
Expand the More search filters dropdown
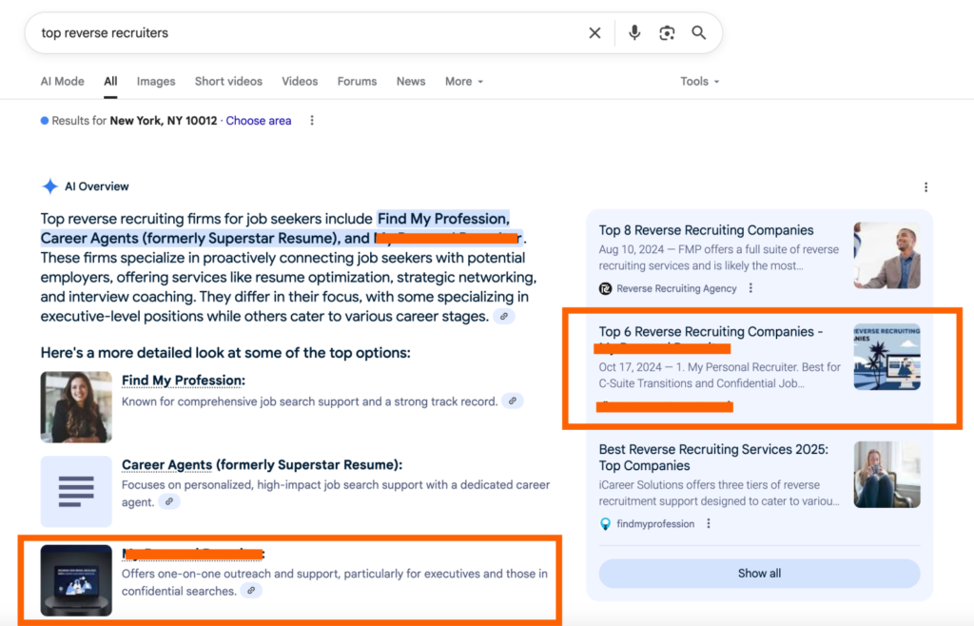tap(464, 82)
